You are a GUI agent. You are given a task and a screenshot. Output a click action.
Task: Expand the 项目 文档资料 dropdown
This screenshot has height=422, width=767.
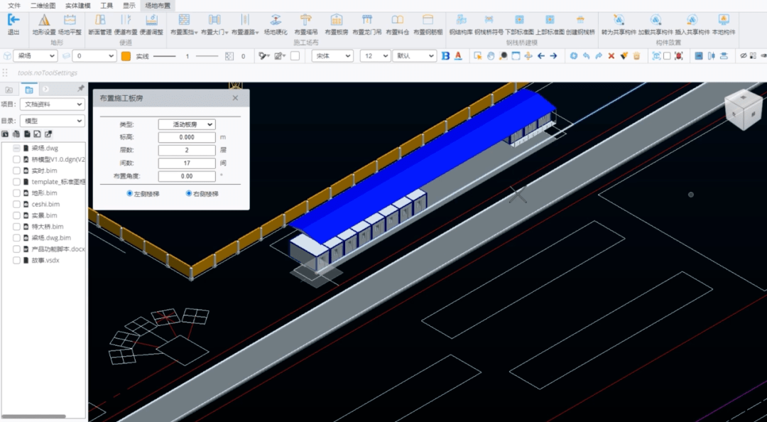click(x=52, y=104)
